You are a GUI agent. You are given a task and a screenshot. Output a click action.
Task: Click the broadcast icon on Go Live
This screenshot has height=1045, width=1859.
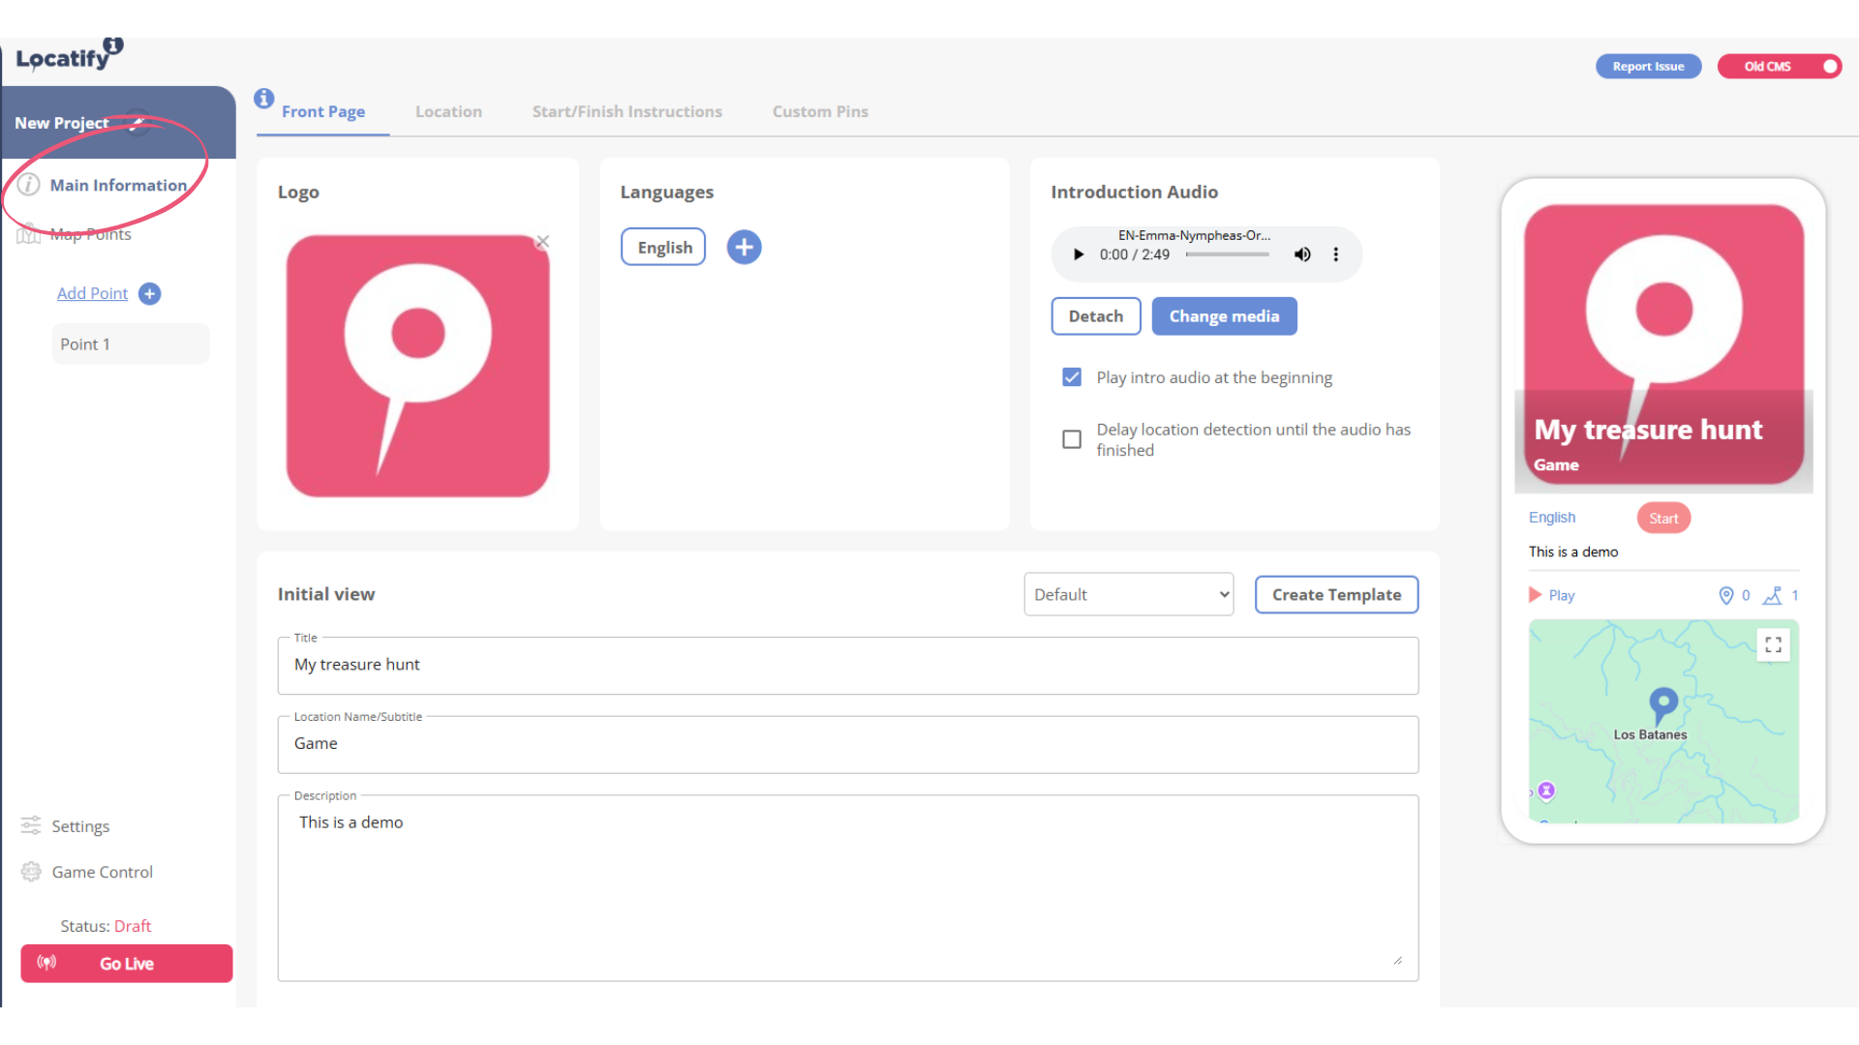(46, 963)
